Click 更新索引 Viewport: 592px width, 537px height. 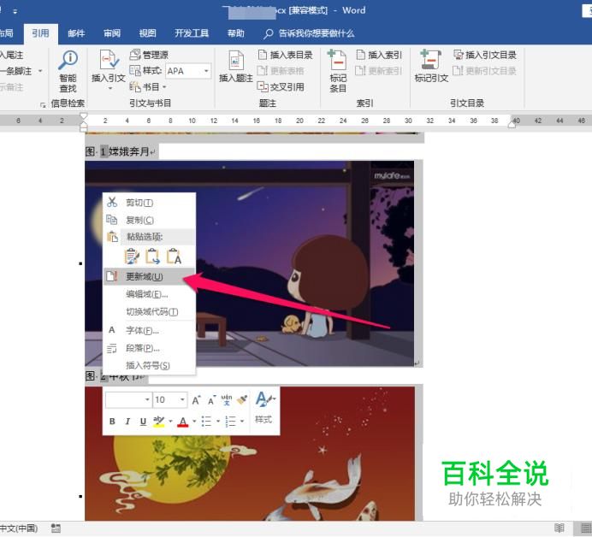pyautogui.click(x=379, y=71)
